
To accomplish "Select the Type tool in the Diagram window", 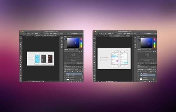I will pyautogui.click(x=21, y=71).
